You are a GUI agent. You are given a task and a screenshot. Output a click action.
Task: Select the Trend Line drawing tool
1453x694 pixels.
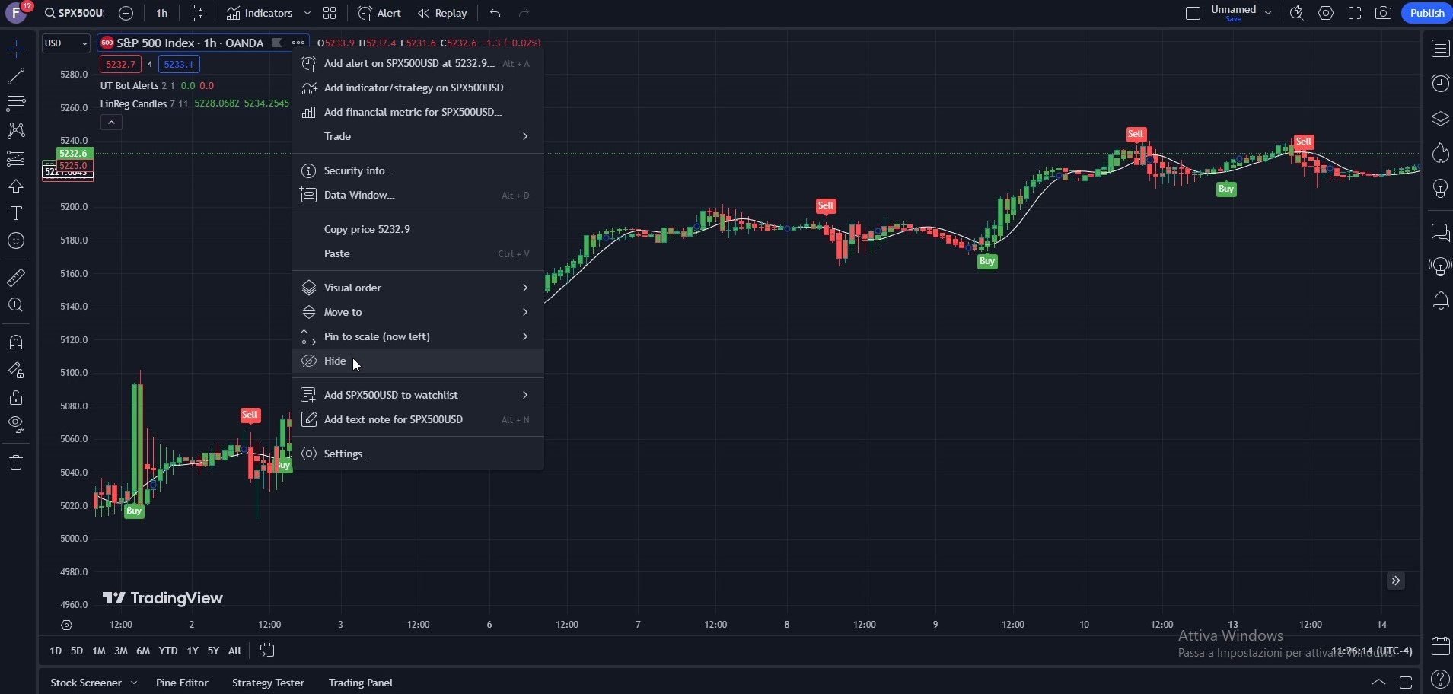[15, 75]
